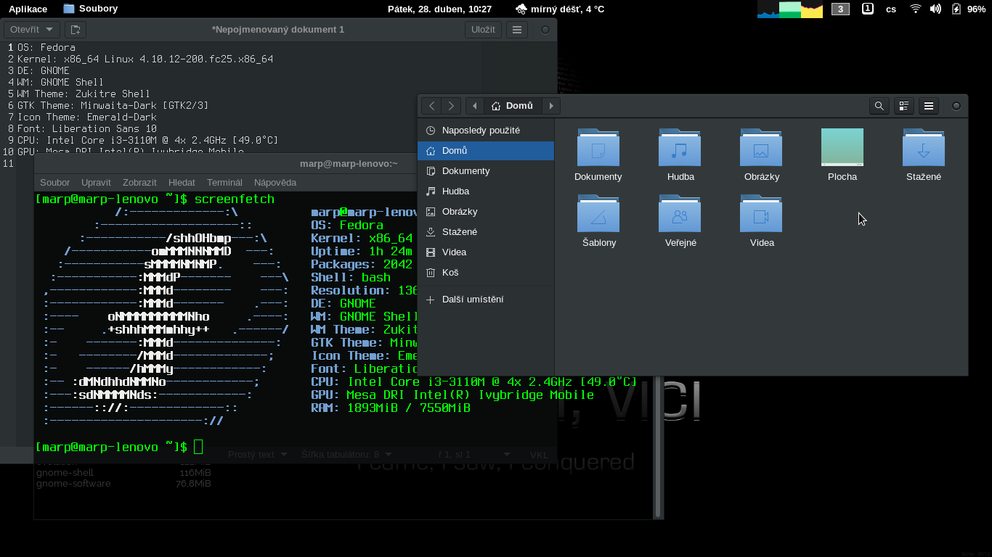Viewport: 992px width, 557px height.
Task: Click weather indicator mírný déšť
Action: [560, 9]
